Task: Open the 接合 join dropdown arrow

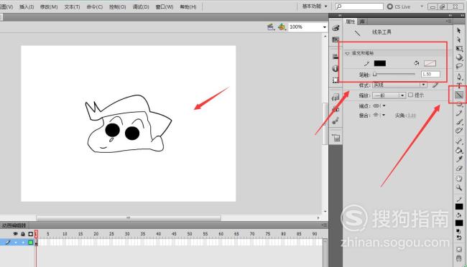Action: click(384, 115)
